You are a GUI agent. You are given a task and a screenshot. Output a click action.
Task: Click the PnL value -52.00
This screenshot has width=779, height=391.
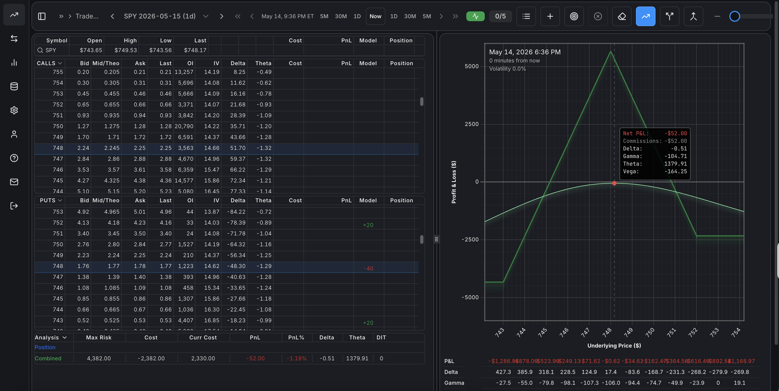point(255,358)
